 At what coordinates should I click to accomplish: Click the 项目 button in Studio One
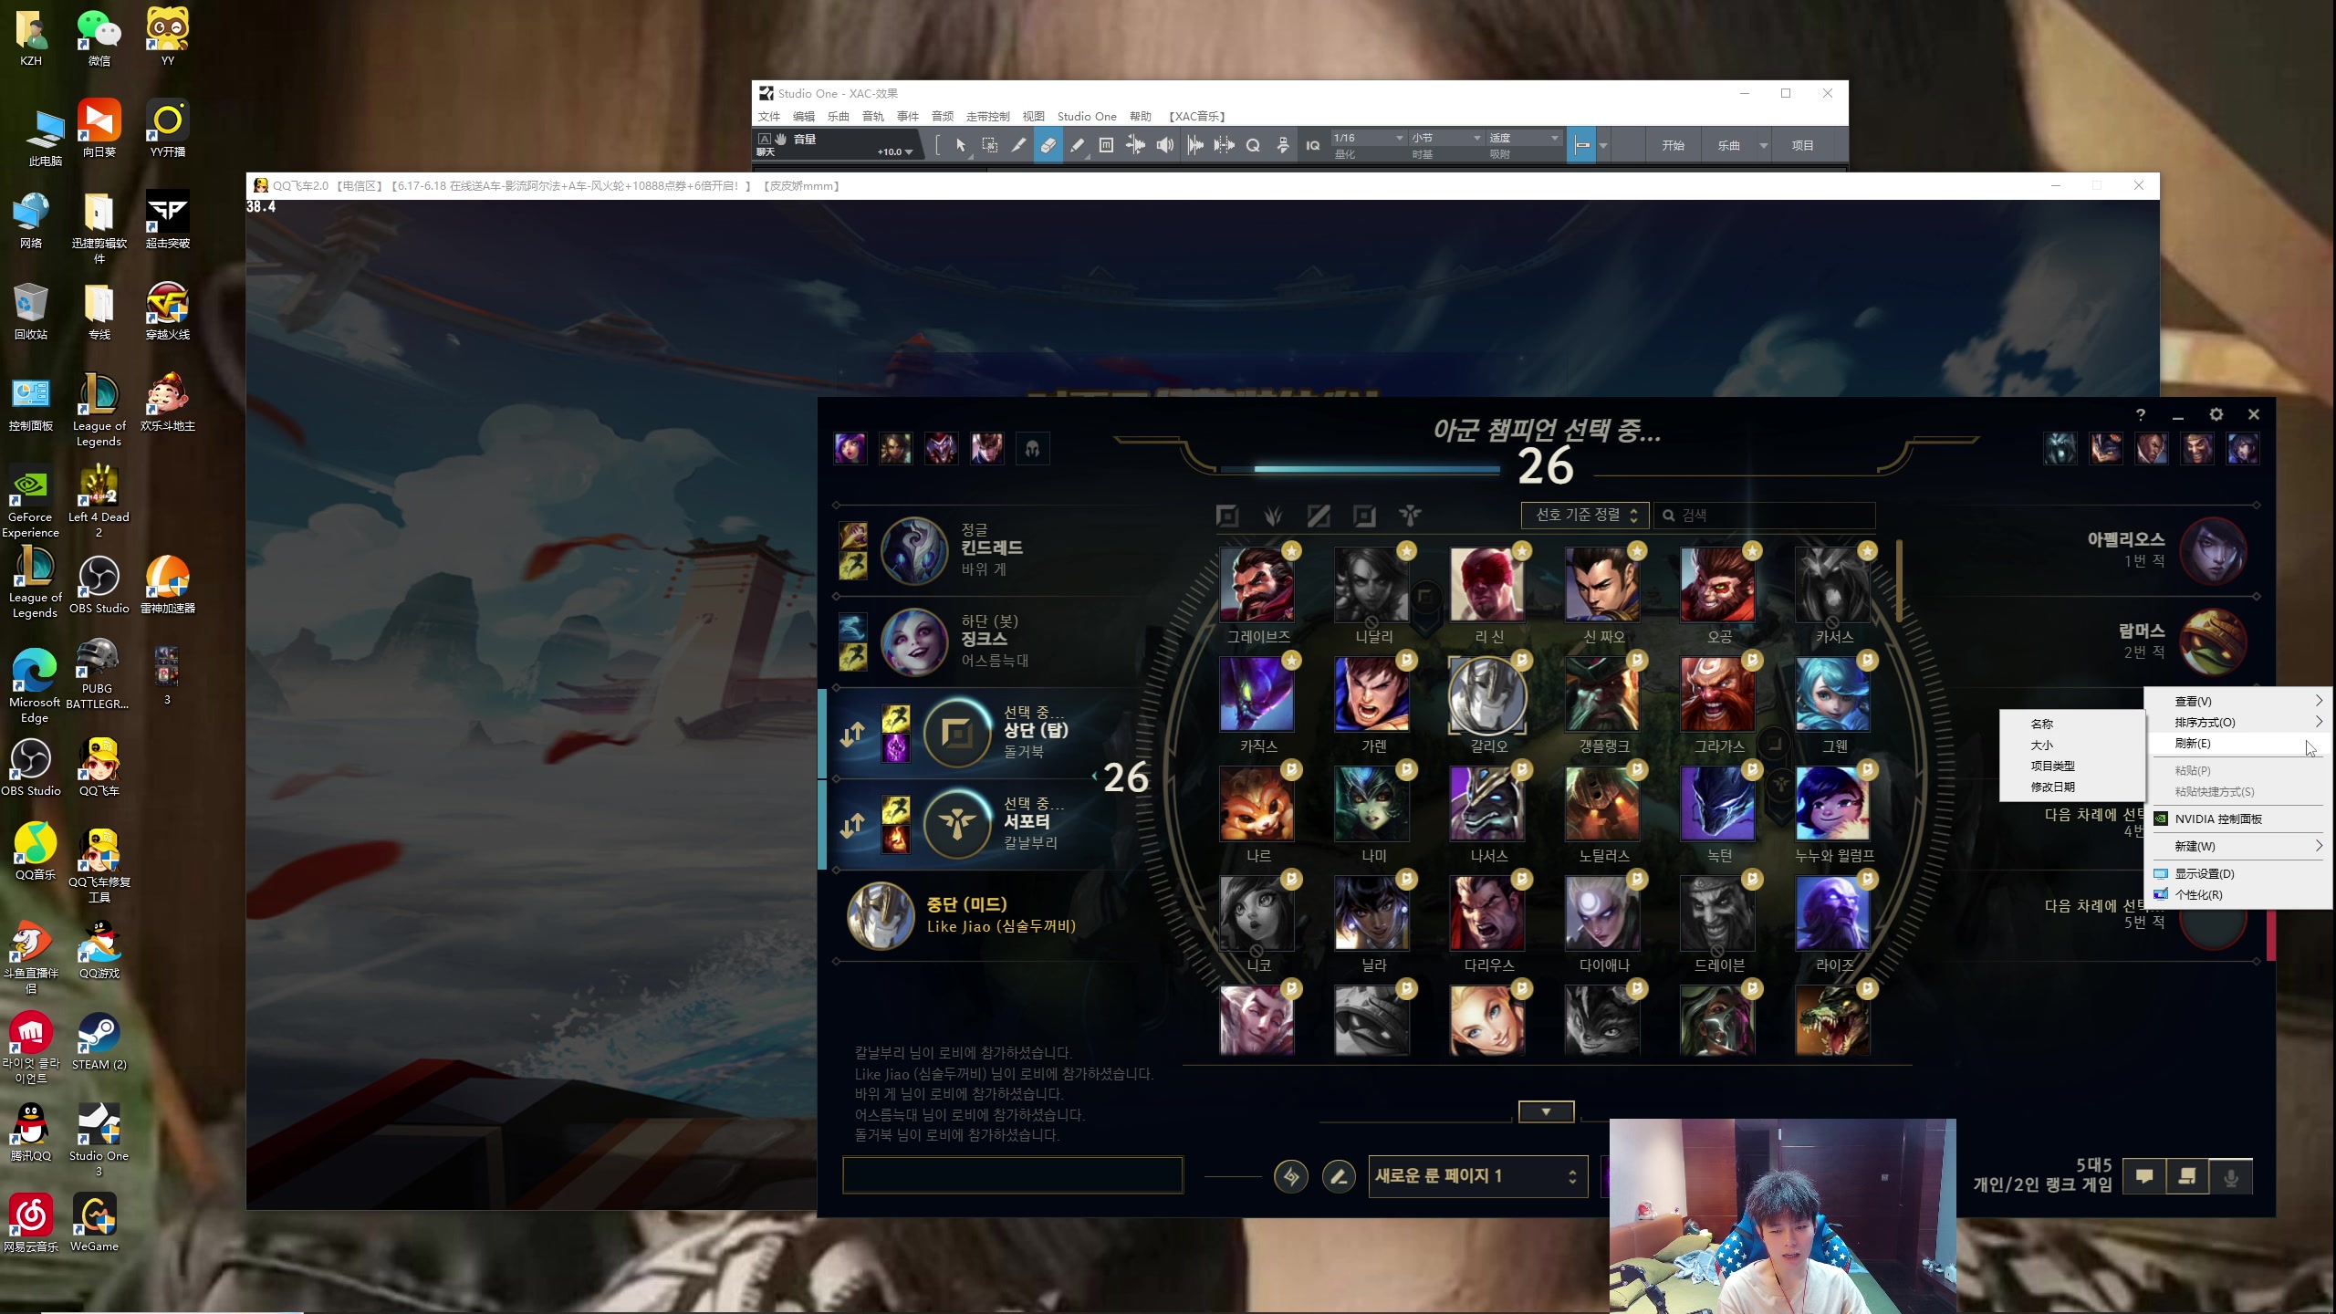[1802, 145]
